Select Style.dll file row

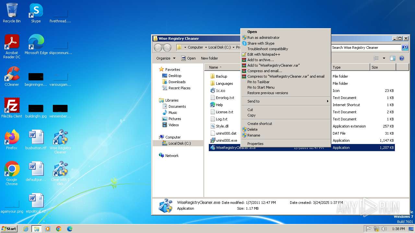pyautogui.click(x=302, y=126)
